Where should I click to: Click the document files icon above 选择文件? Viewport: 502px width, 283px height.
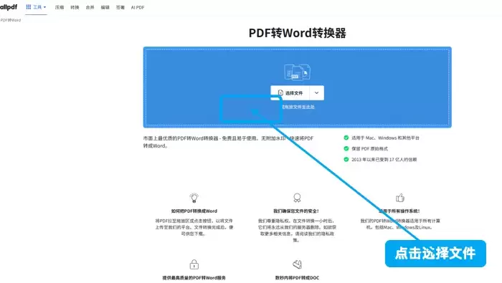tap(297, 72)
